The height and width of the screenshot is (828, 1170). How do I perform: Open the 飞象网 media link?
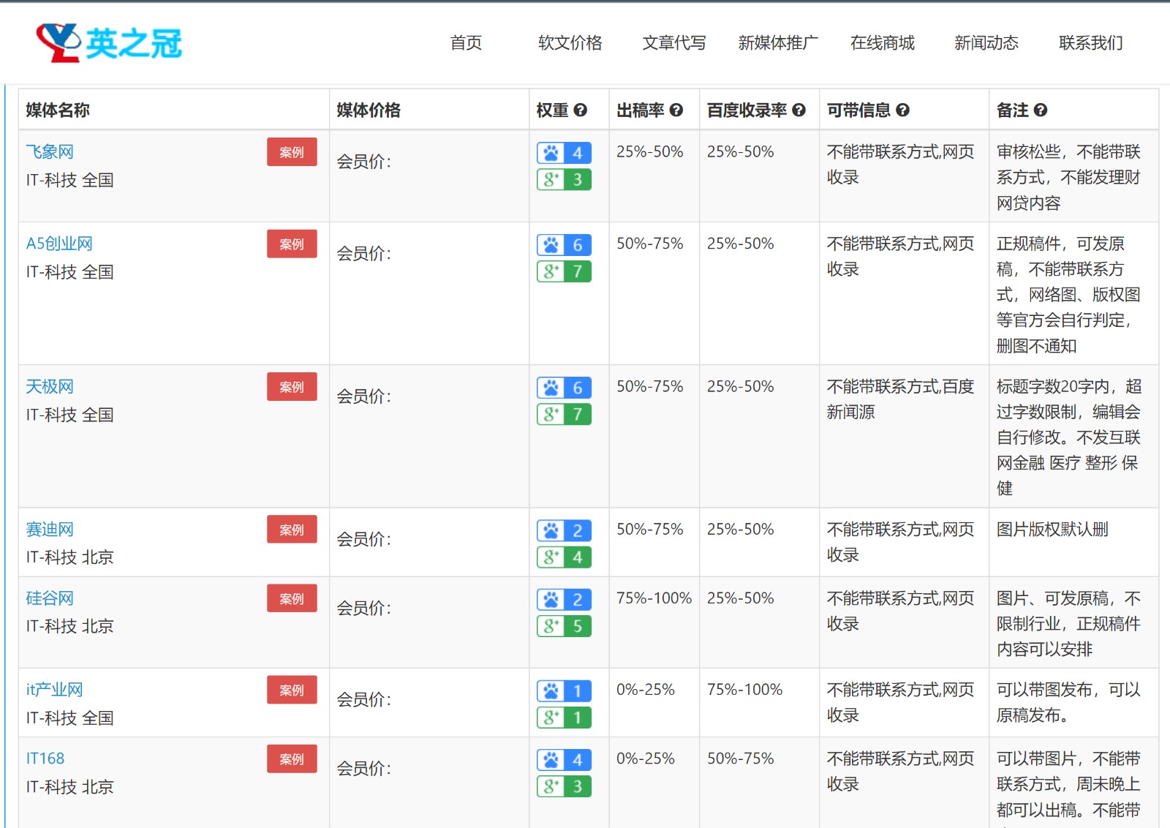pos(50,151)
